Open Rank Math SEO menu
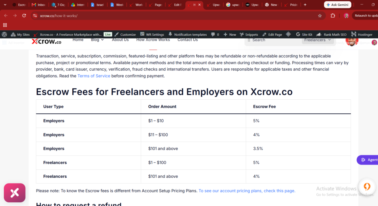Viewport: 378px width, 206px height. 331,34
